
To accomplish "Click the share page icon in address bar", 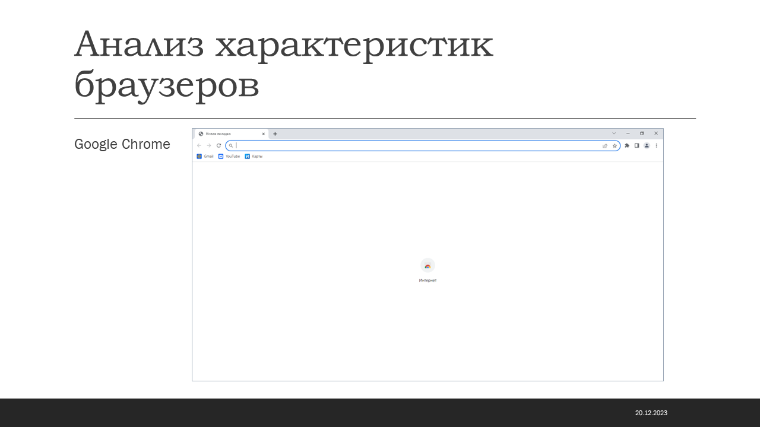I will click(605, 145).
